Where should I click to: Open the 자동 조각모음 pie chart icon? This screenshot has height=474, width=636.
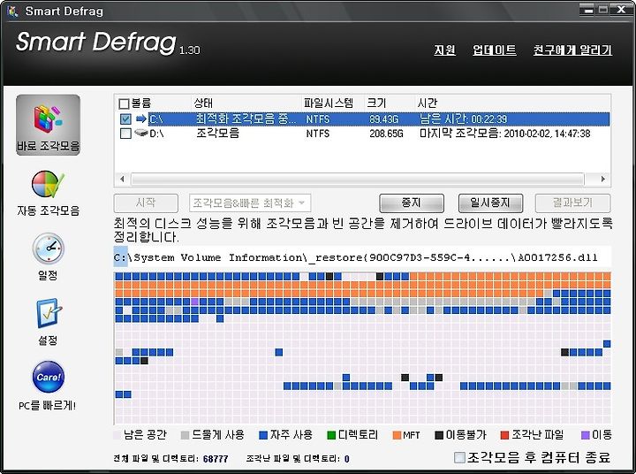[48, 185]
